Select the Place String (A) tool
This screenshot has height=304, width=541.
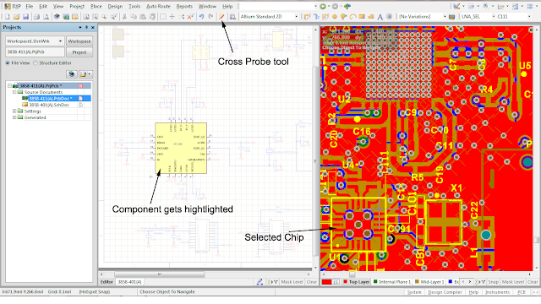click(x=380, y=17)
